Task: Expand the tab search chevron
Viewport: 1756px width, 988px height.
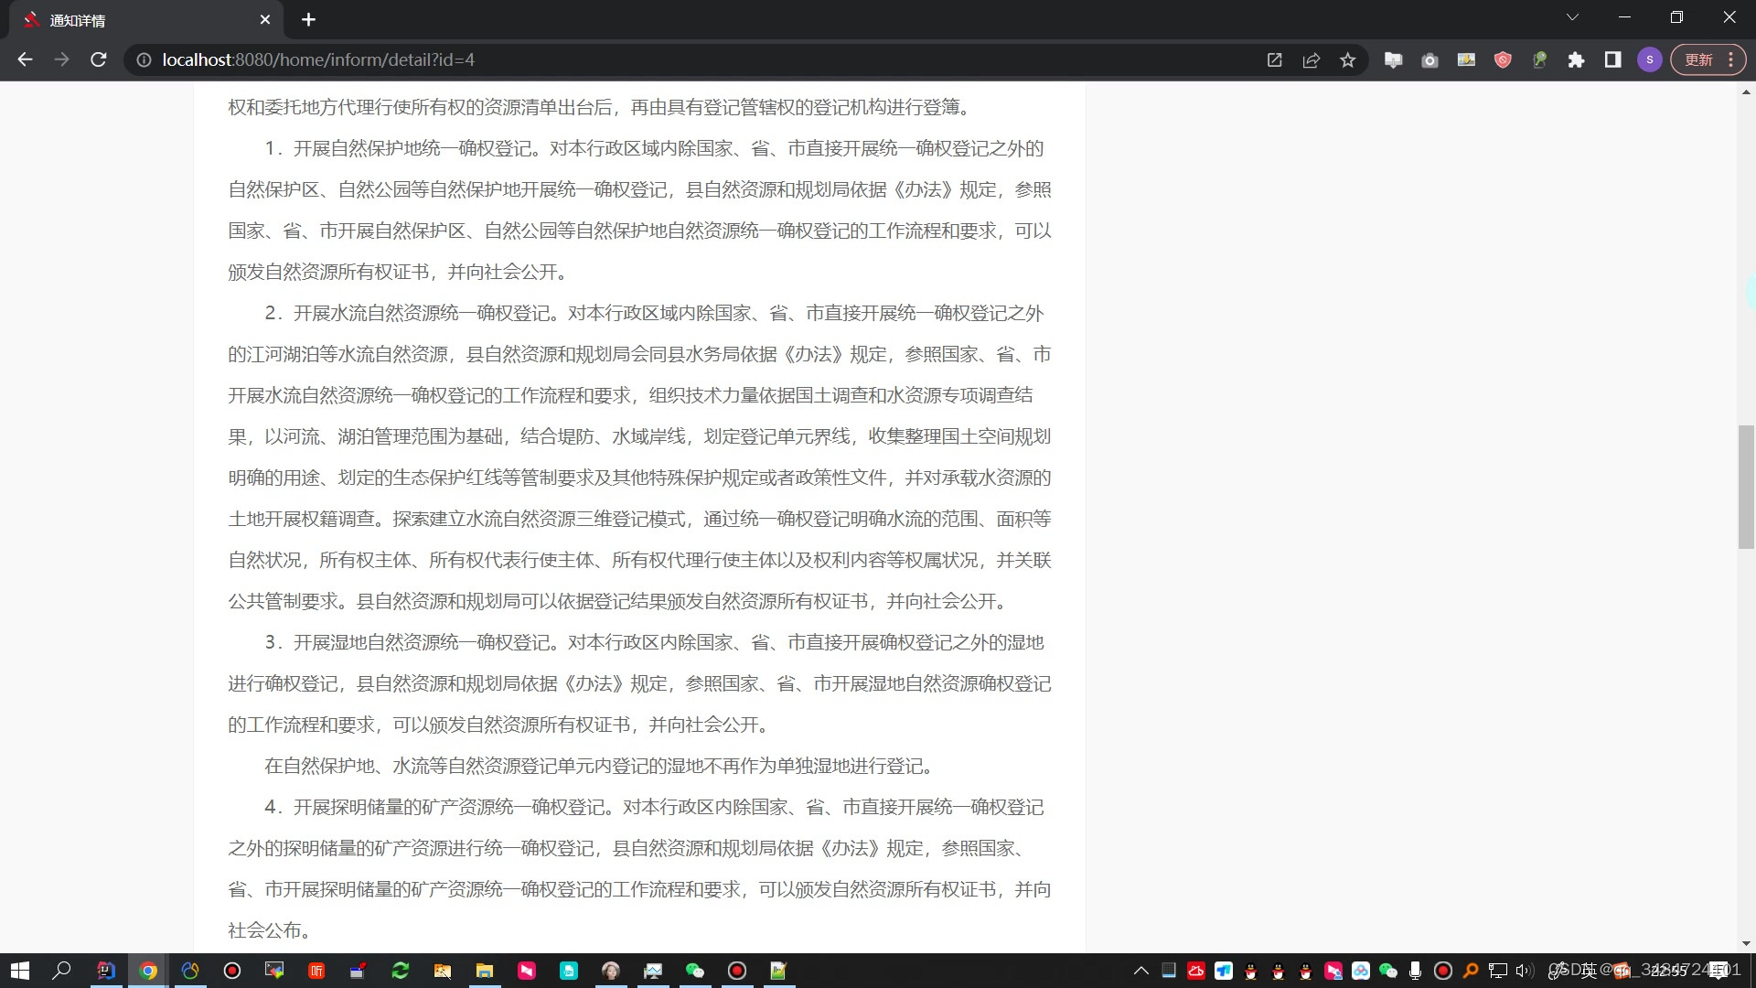Action: pos(1572,17)
